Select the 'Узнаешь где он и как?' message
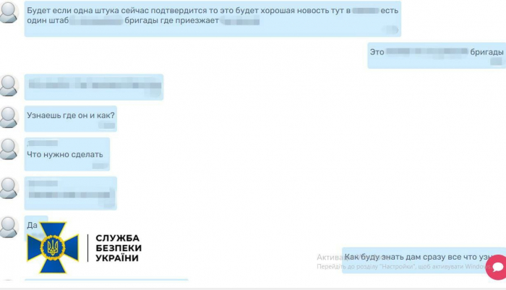Viewport: 506px width, 290px height. (70, 119)
